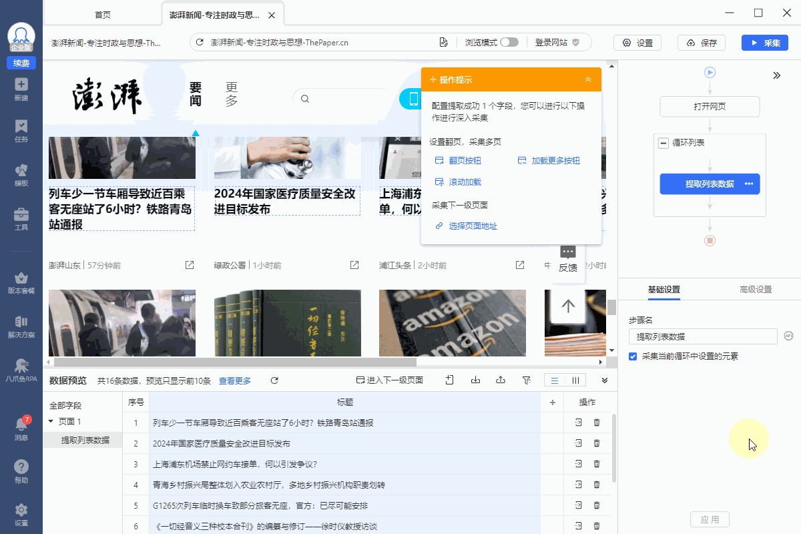The height and width of the screenshot is (534, 801).
Task: Click the extract icon on row 4
Action: pos(578,485)
